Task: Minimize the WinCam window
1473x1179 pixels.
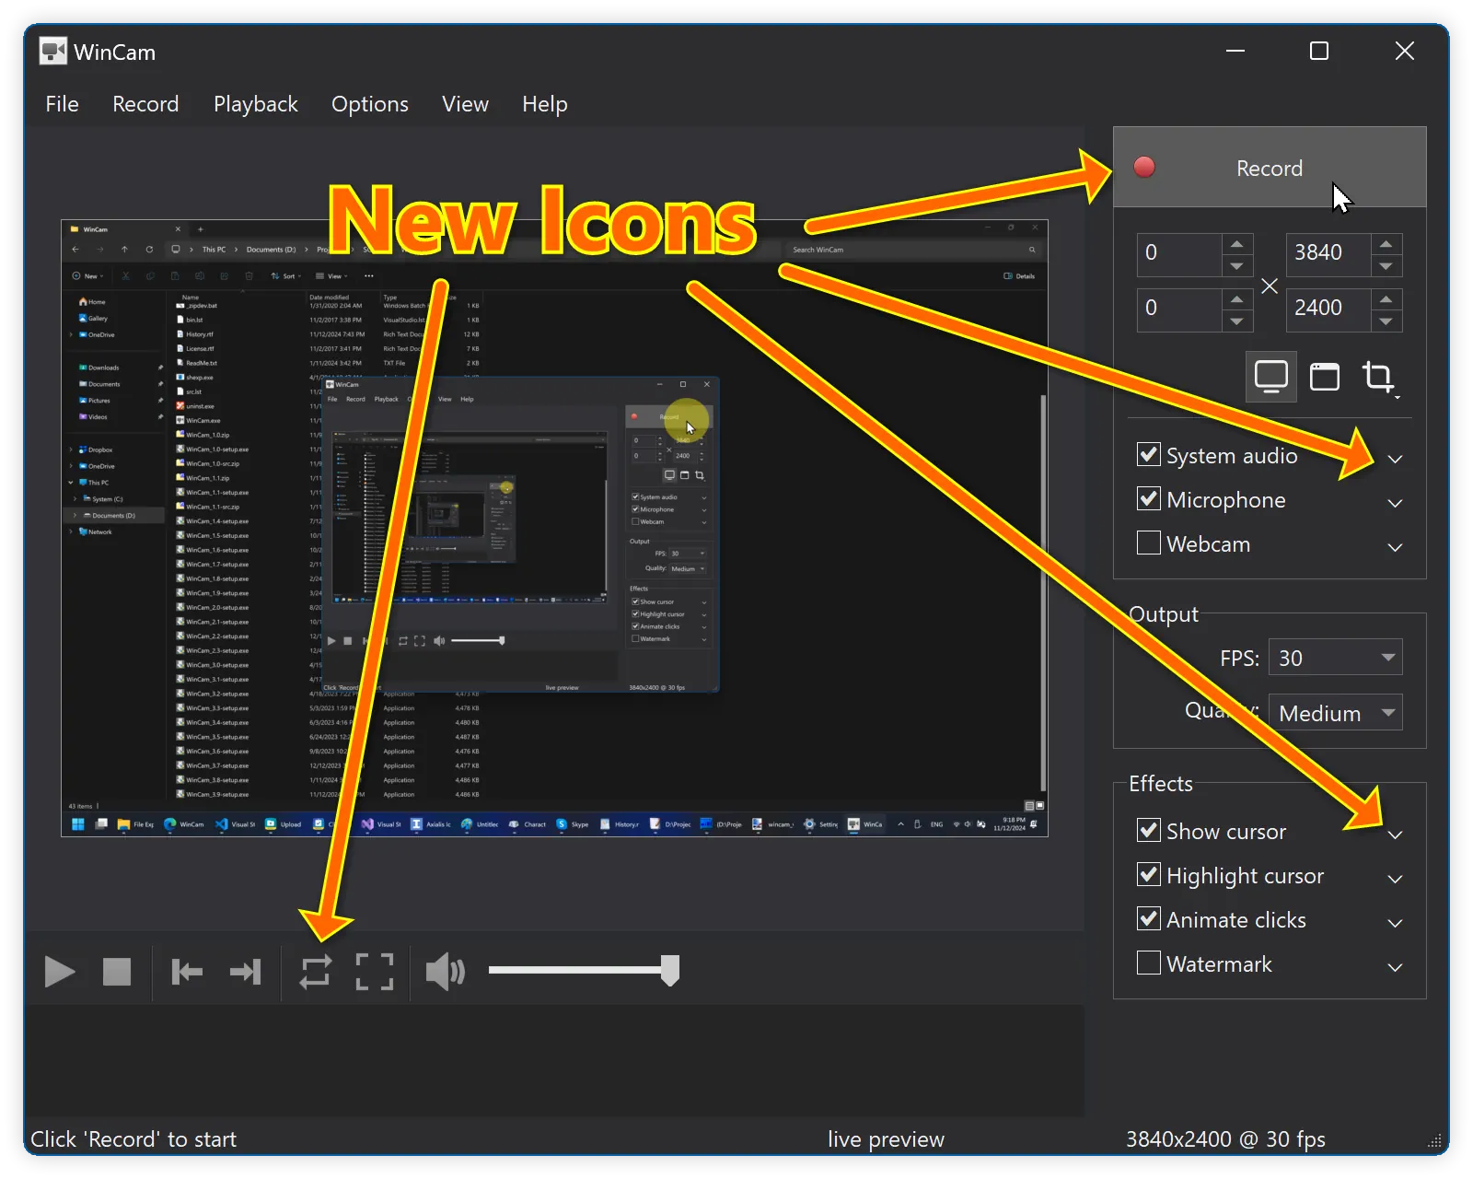Action: (1235, 52)
